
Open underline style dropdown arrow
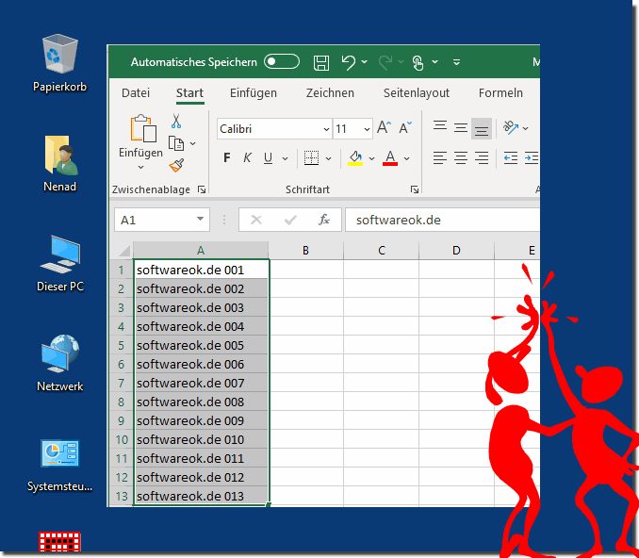tap(286, 158)
